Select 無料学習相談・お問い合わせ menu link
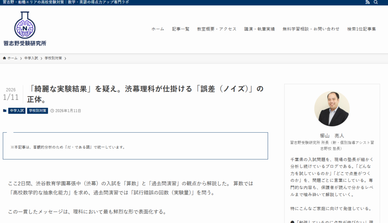Screen dimensions: 388x223 pyautogui.click(x=311, y=29)
